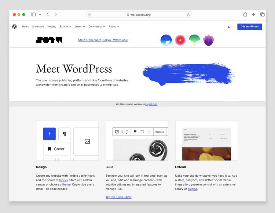Image resolution: width=275 pixels, height=213 pixels.
Task: Click the move up/down arrows in Build toolbar
Action: click(x=127, y=132)
